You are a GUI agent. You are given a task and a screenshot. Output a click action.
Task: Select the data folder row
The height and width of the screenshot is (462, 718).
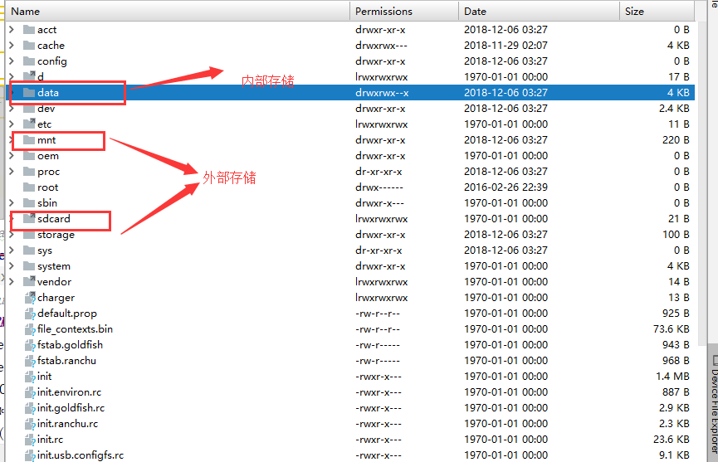tap(351, 92)
